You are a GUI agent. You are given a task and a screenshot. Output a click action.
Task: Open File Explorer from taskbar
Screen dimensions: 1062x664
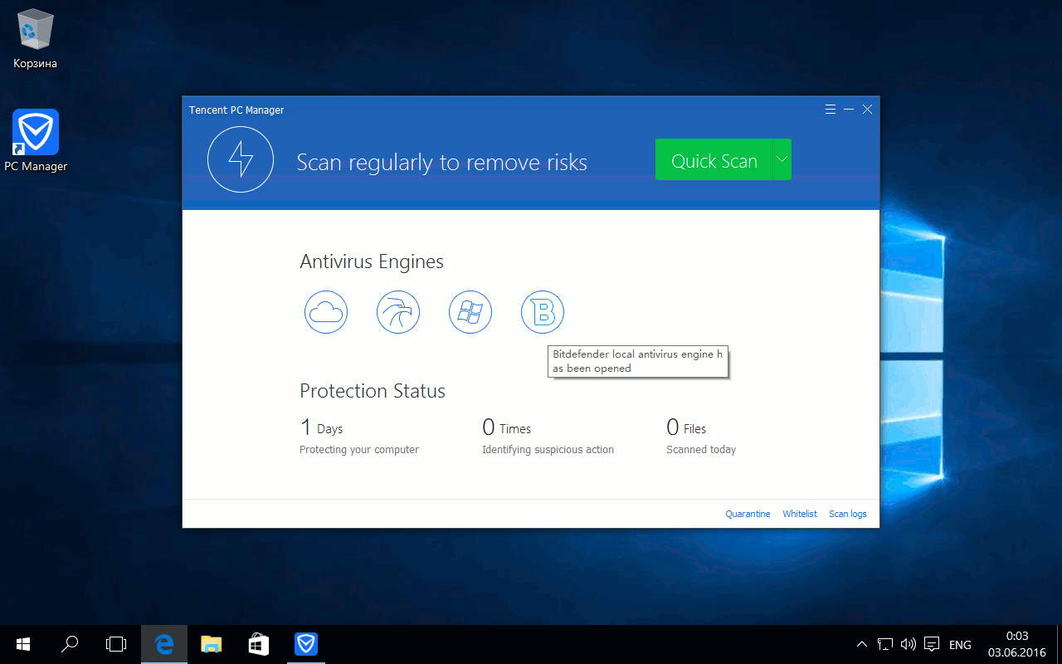[x=212, y=644]
